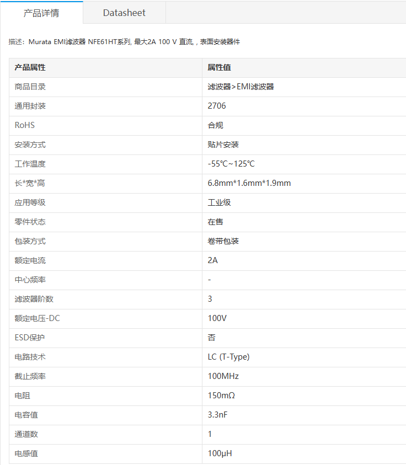This screenshot has width=406, height=465.
Task: Click the 长*宽*高 attribute label
Action: (x=30, y=183)
